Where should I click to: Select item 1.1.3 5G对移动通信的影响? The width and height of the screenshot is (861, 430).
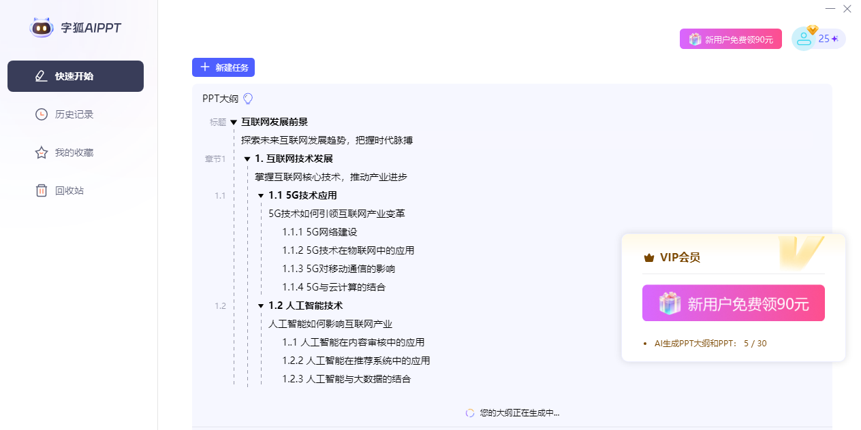click(x=339, y=269)
